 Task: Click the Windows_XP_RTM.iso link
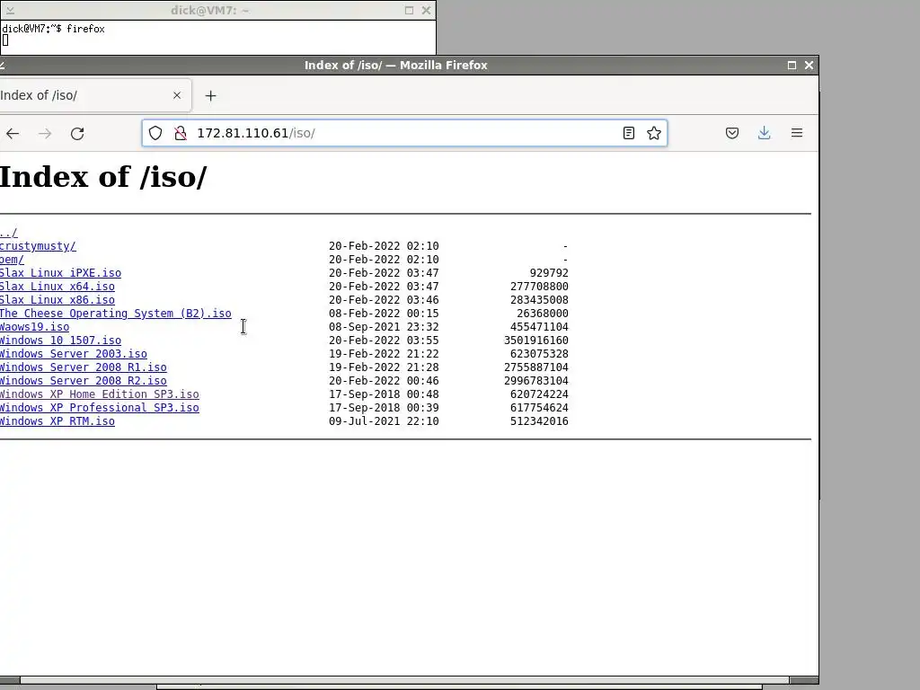(57, 421)
